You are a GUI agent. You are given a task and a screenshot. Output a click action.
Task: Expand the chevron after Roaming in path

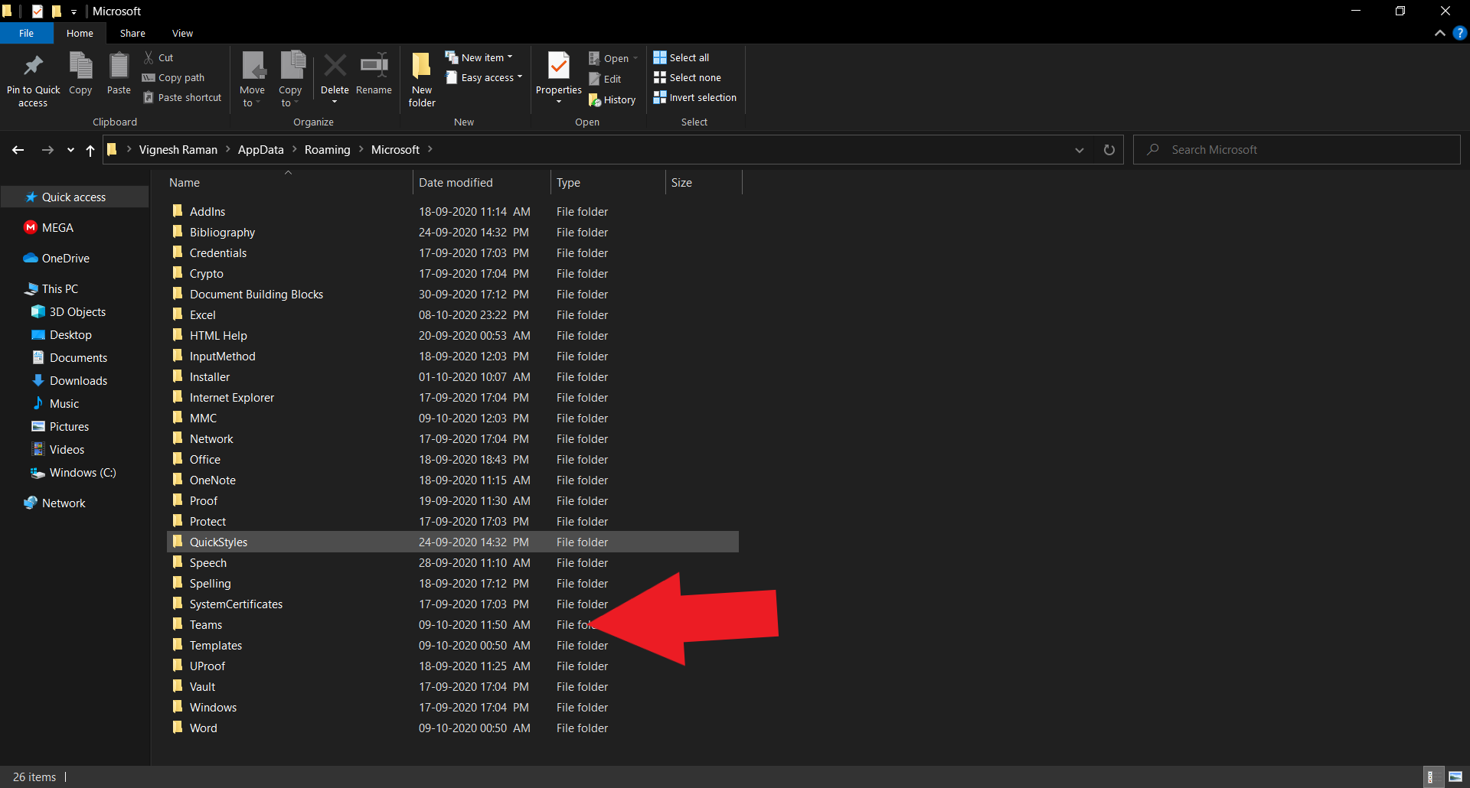[361, 149]
